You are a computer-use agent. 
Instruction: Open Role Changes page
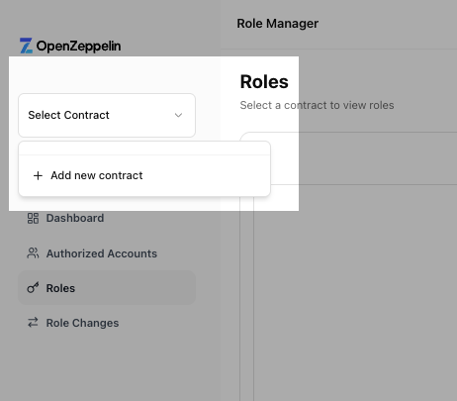[107, 323]
